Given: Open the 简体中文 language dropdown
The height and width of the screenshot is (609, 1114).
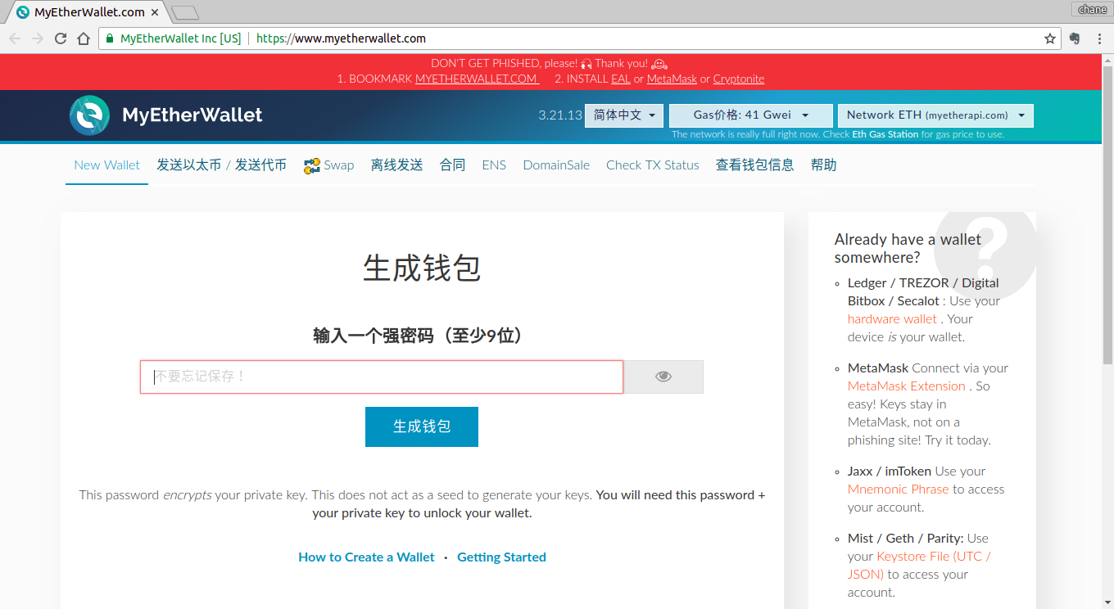Looking at the screenshot, I should click(x=624, y=115).
